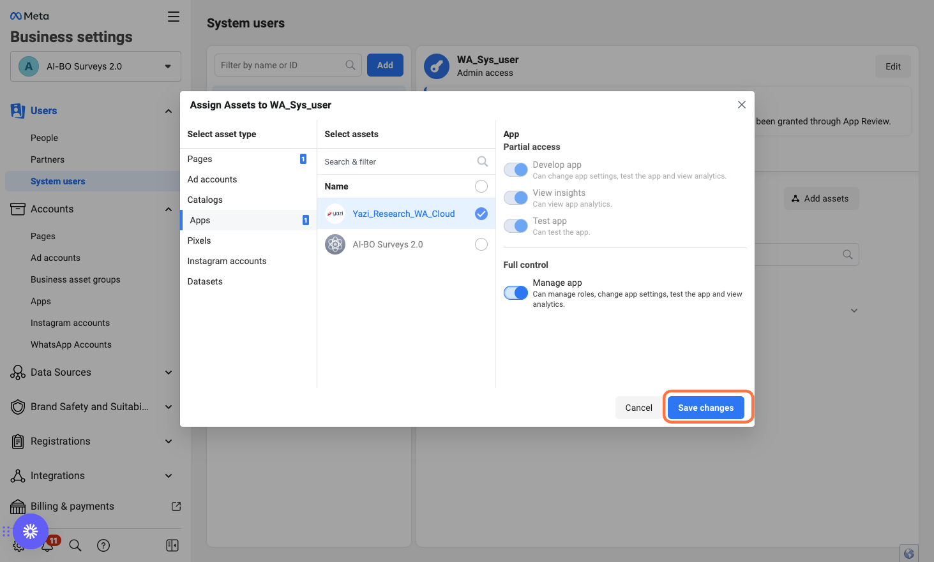Open notifications bell with 11 badge

[49, 544]
